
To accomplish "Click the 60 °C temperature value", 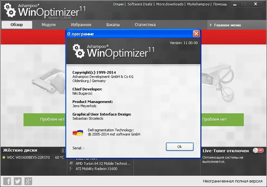I will 59,157.
